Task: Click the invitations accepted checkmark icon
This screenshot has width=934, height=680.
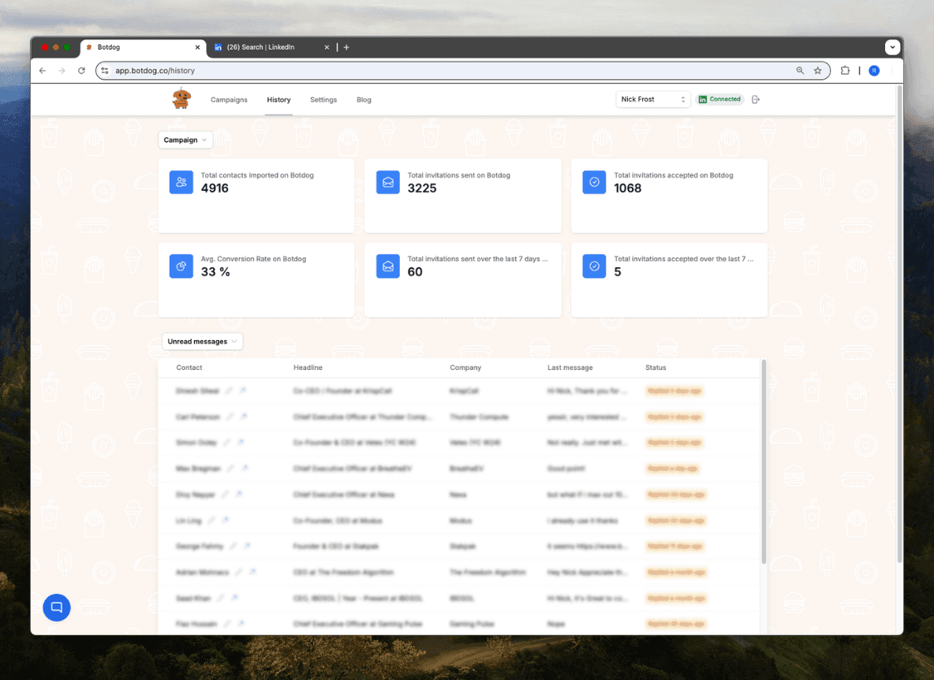Action: click(x=594, y=182)
